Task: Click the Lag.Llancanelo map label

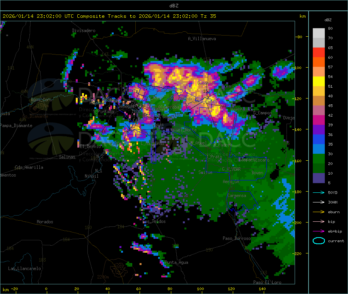Action: click(x=24, y=269)
